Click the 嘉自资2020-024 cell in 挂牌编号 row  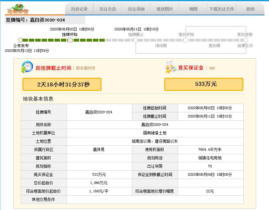click(x=99, y=112)
